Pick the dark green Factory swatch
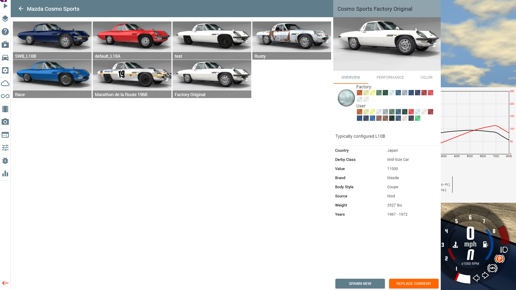This screenshot has width=516, height=290. click(x=385, y=93)
